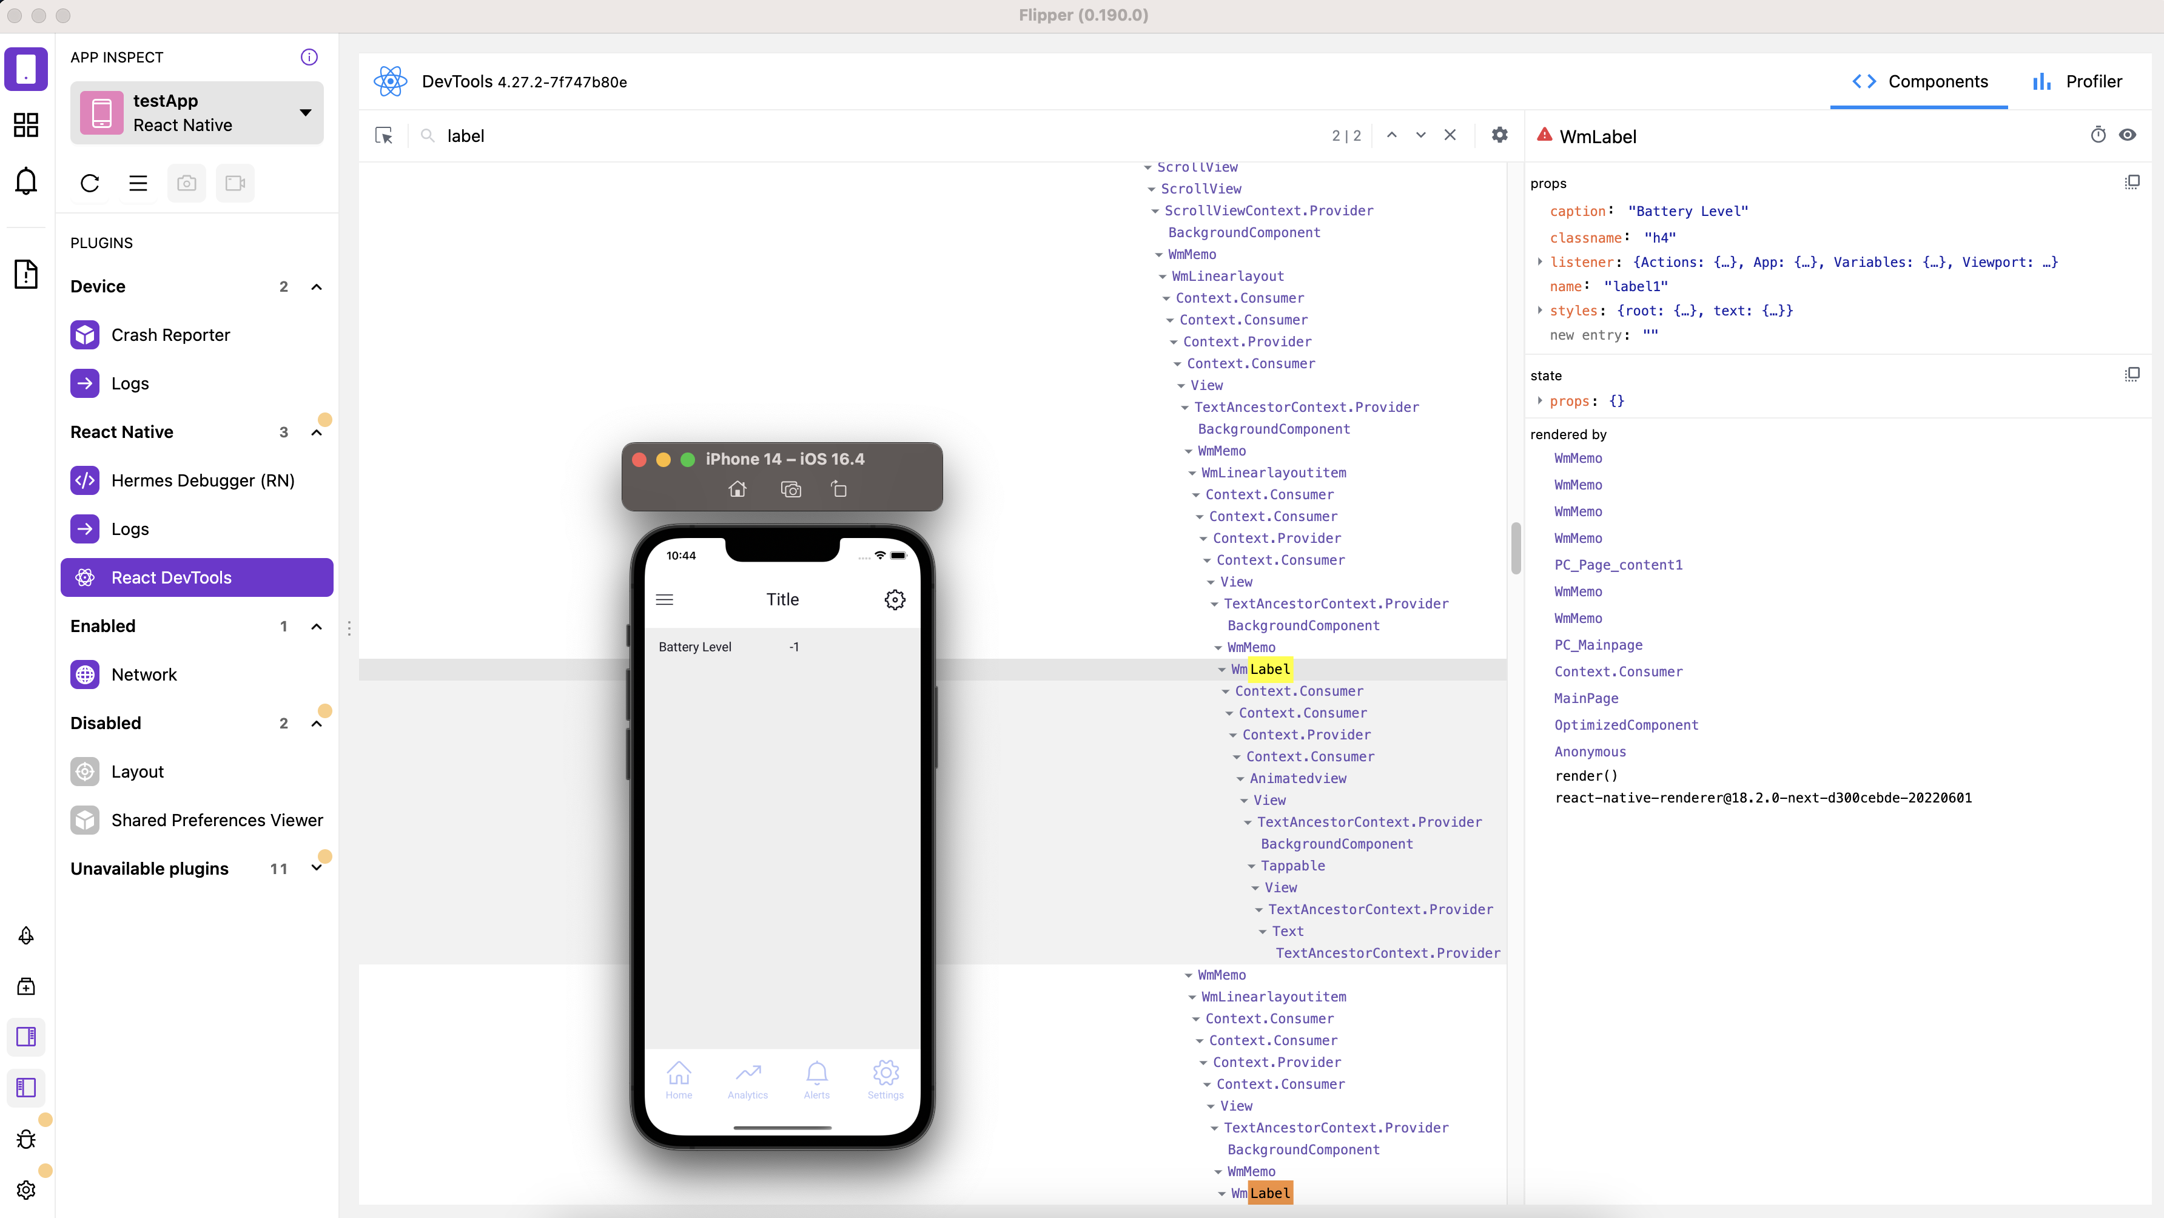
Task: Click the component search field containing label
Action: point(840,135)
